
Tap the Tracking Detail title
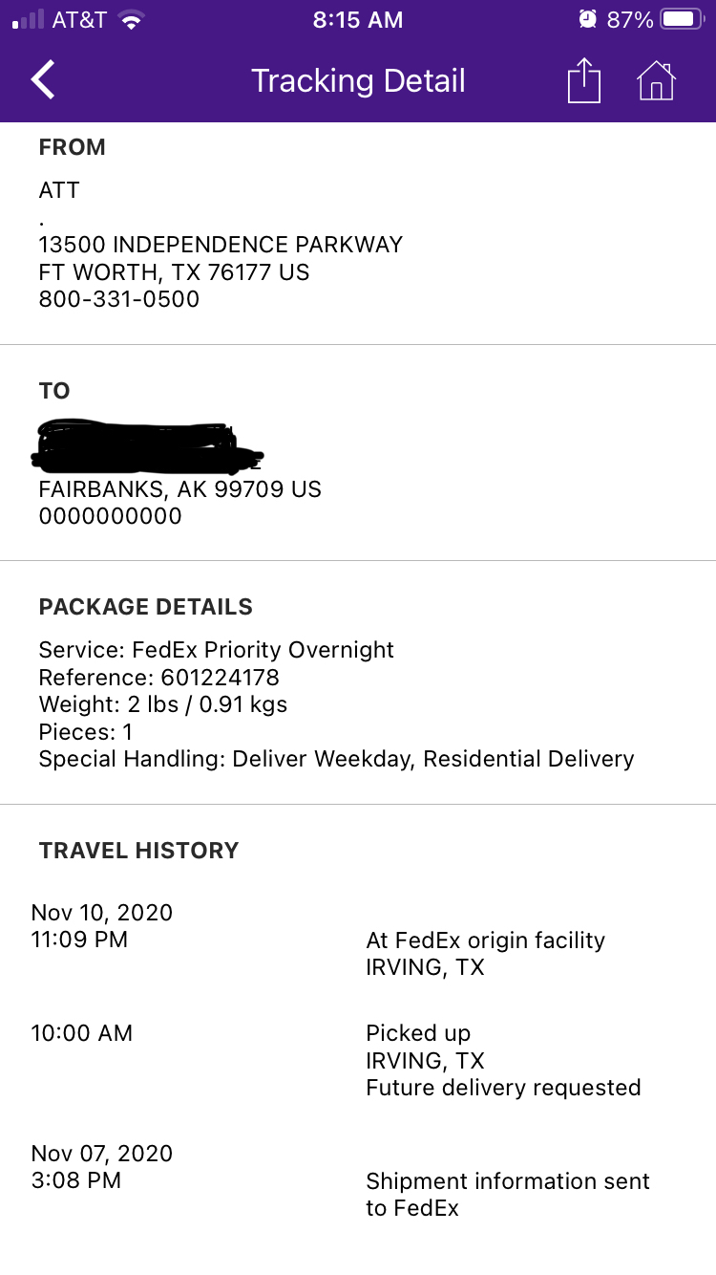[358, 80]
